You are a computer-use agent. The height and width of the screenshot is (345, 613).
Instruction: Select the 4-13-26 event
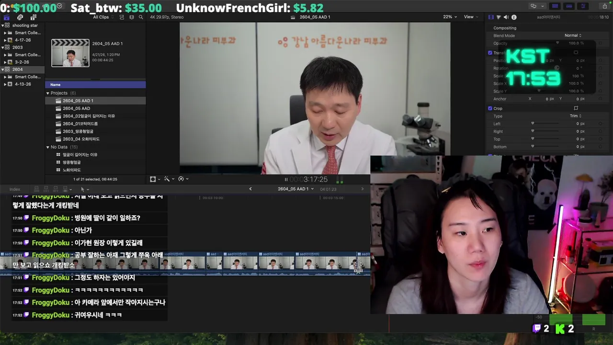click(x=23, y=84)
